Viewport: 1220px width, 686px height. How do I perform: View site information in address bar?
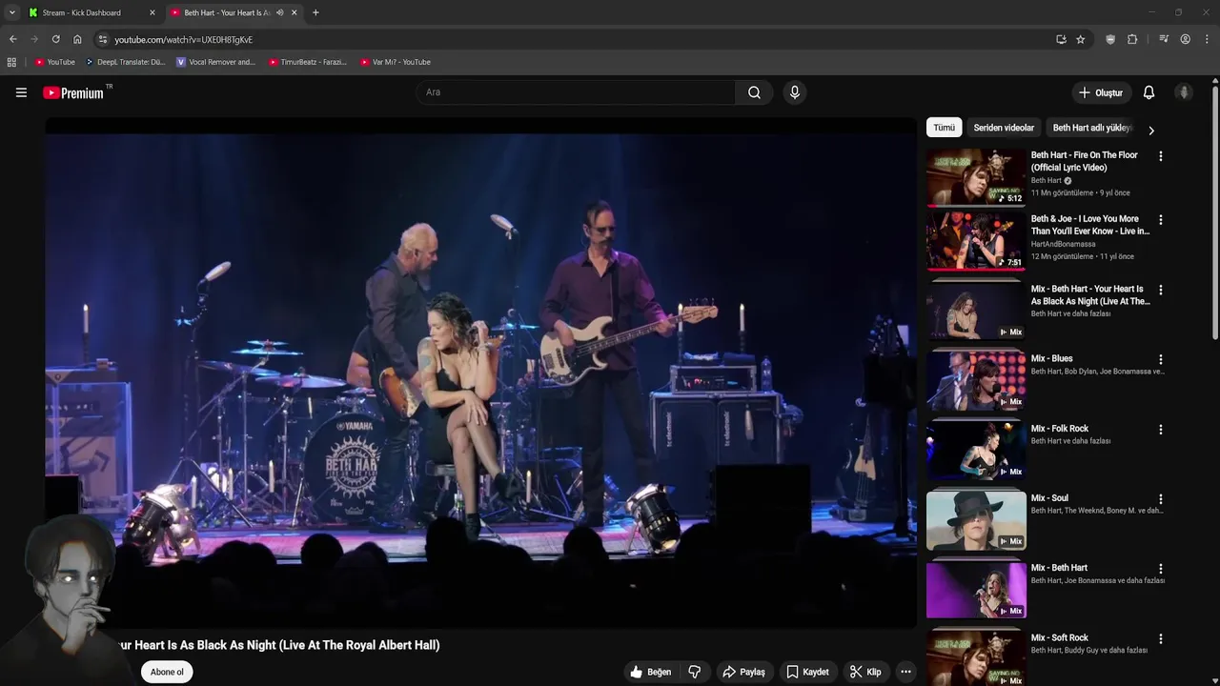click(x=103, y=39)
